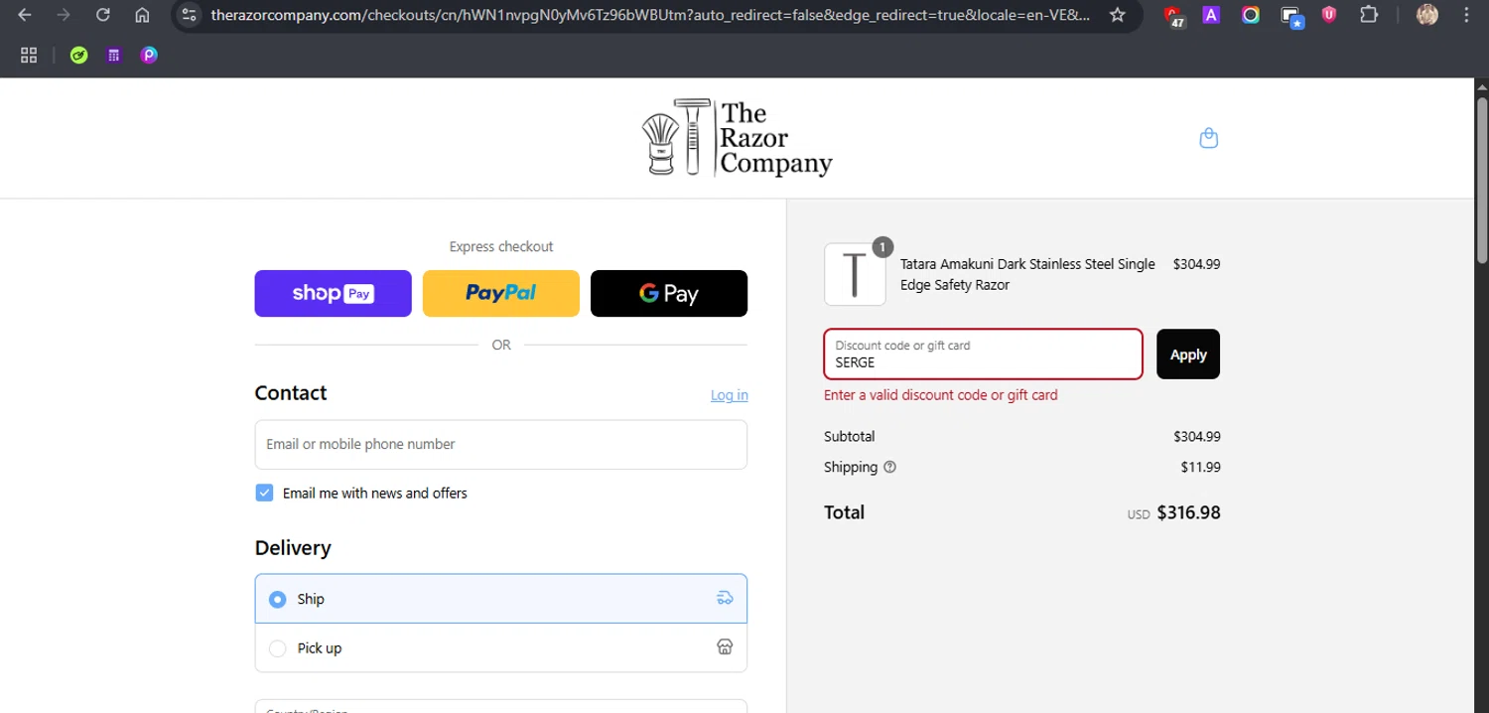The height and width of the screenshot is (713, 1489).
Task: Click The Razor Company logo
Action: 737,137
